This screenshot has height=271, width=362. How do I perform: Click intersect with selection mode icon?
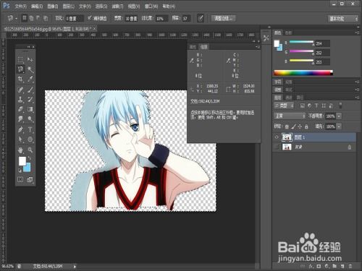coord(46,18)
